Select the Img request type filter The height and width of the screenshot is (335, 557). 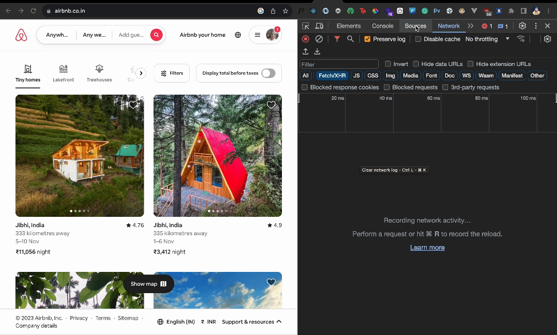[390, 76]
